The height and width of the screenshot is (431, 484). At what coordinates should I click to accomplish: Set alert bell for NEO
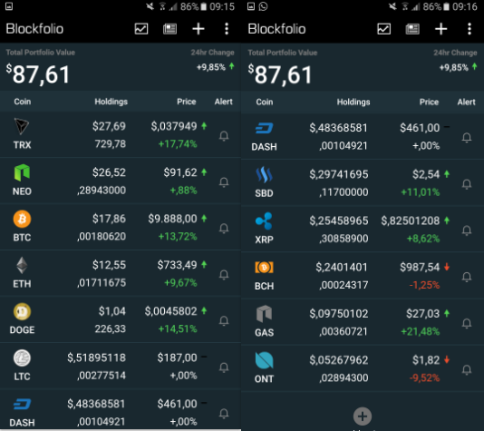[x=224, y=182]
